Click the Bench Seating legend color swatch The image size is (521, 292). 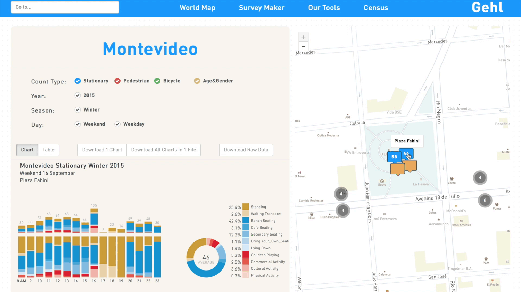246,221
